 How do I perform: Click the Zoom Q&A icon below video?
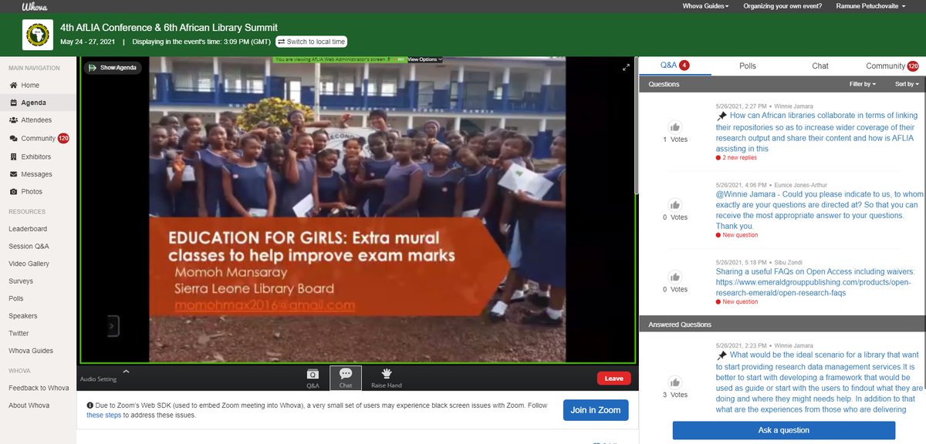pos(313,378)
